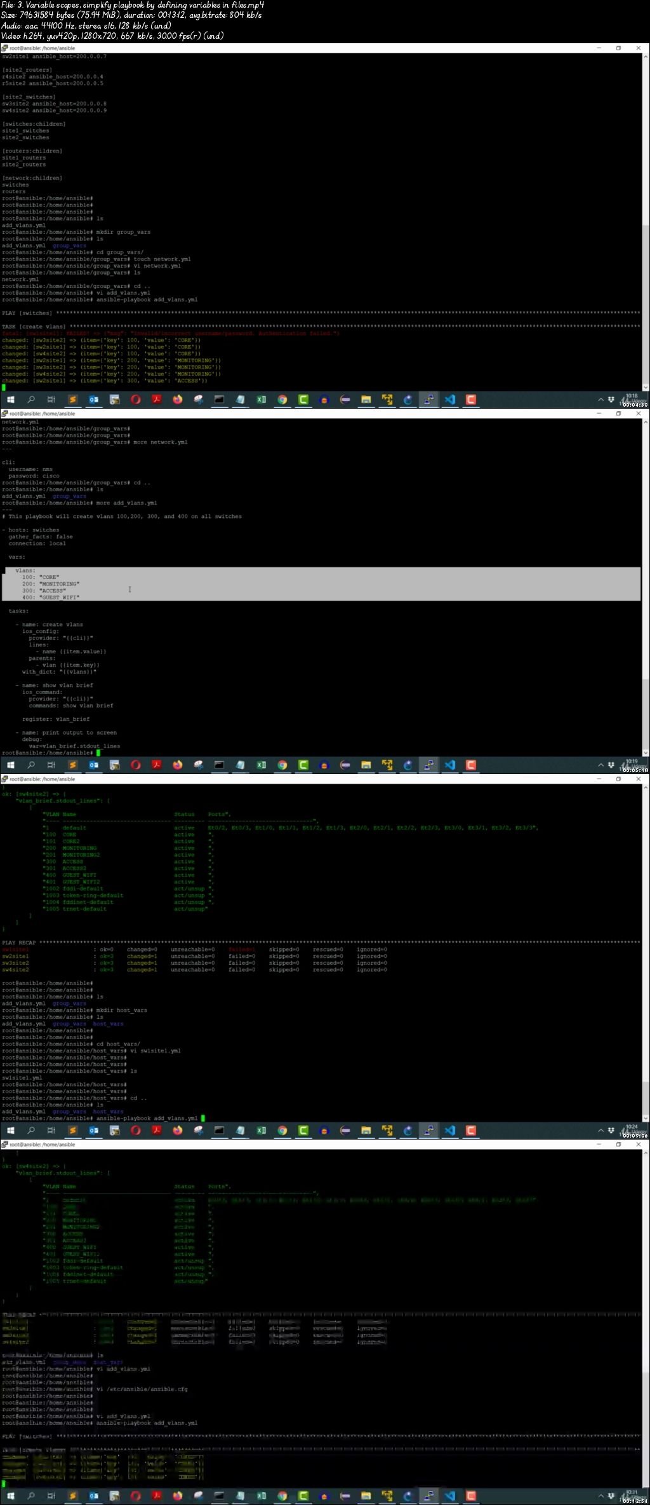Open black command prompt icon, frame 00:05:18

[219, 765]
